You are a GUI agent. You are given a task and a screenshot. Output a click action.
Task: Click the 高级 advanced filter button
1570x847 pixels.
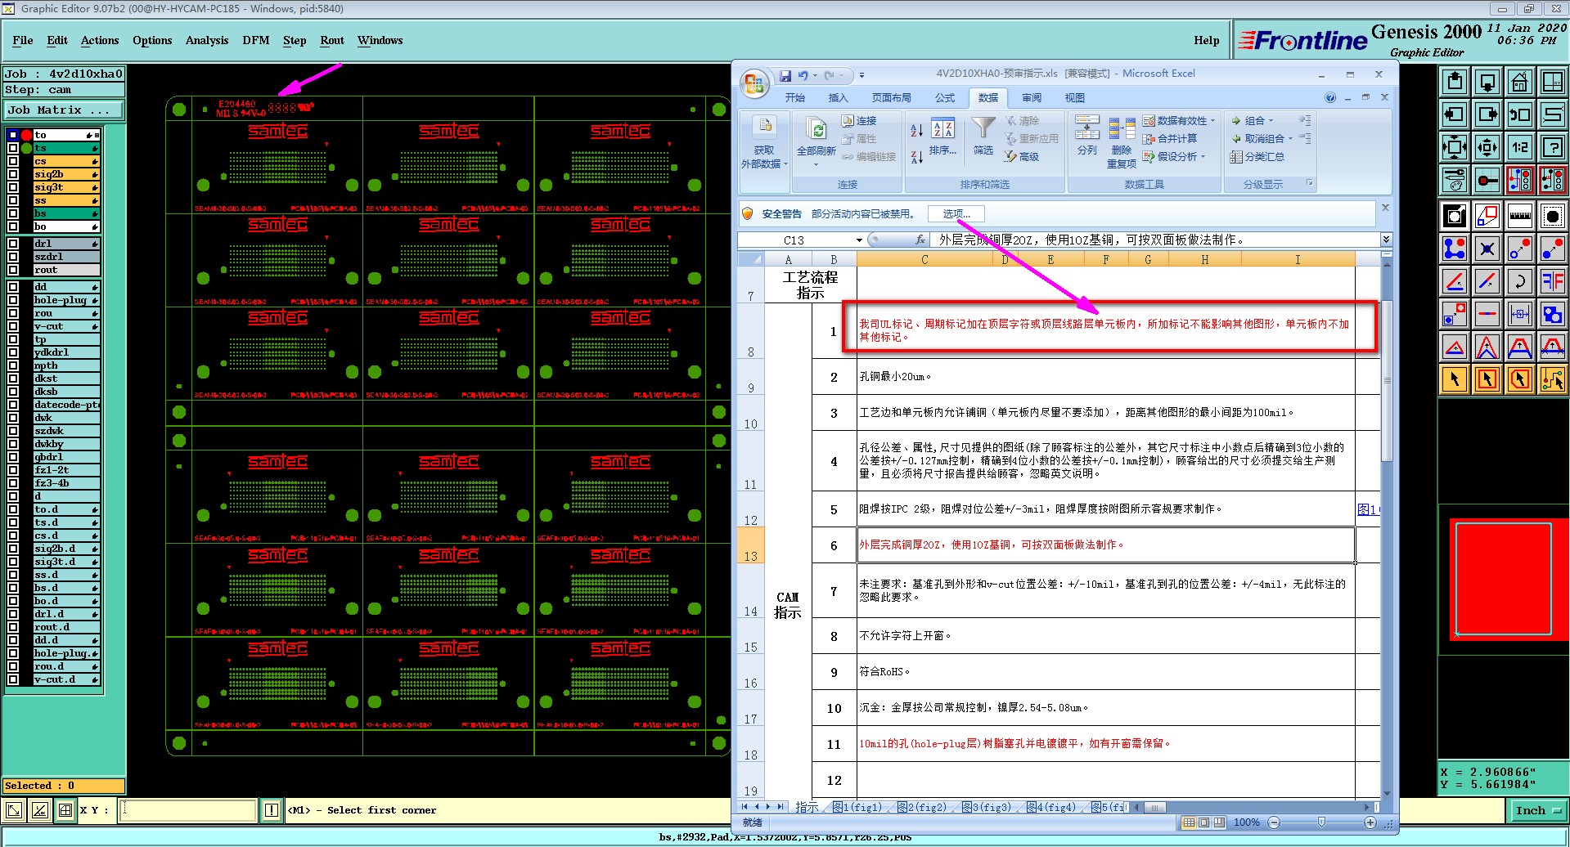click(1022, 157)
